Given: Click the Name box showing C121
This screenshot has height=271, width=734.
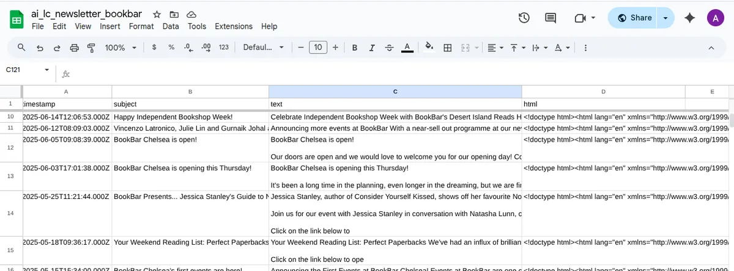Looking at the screenshot, I should point(23,70).
